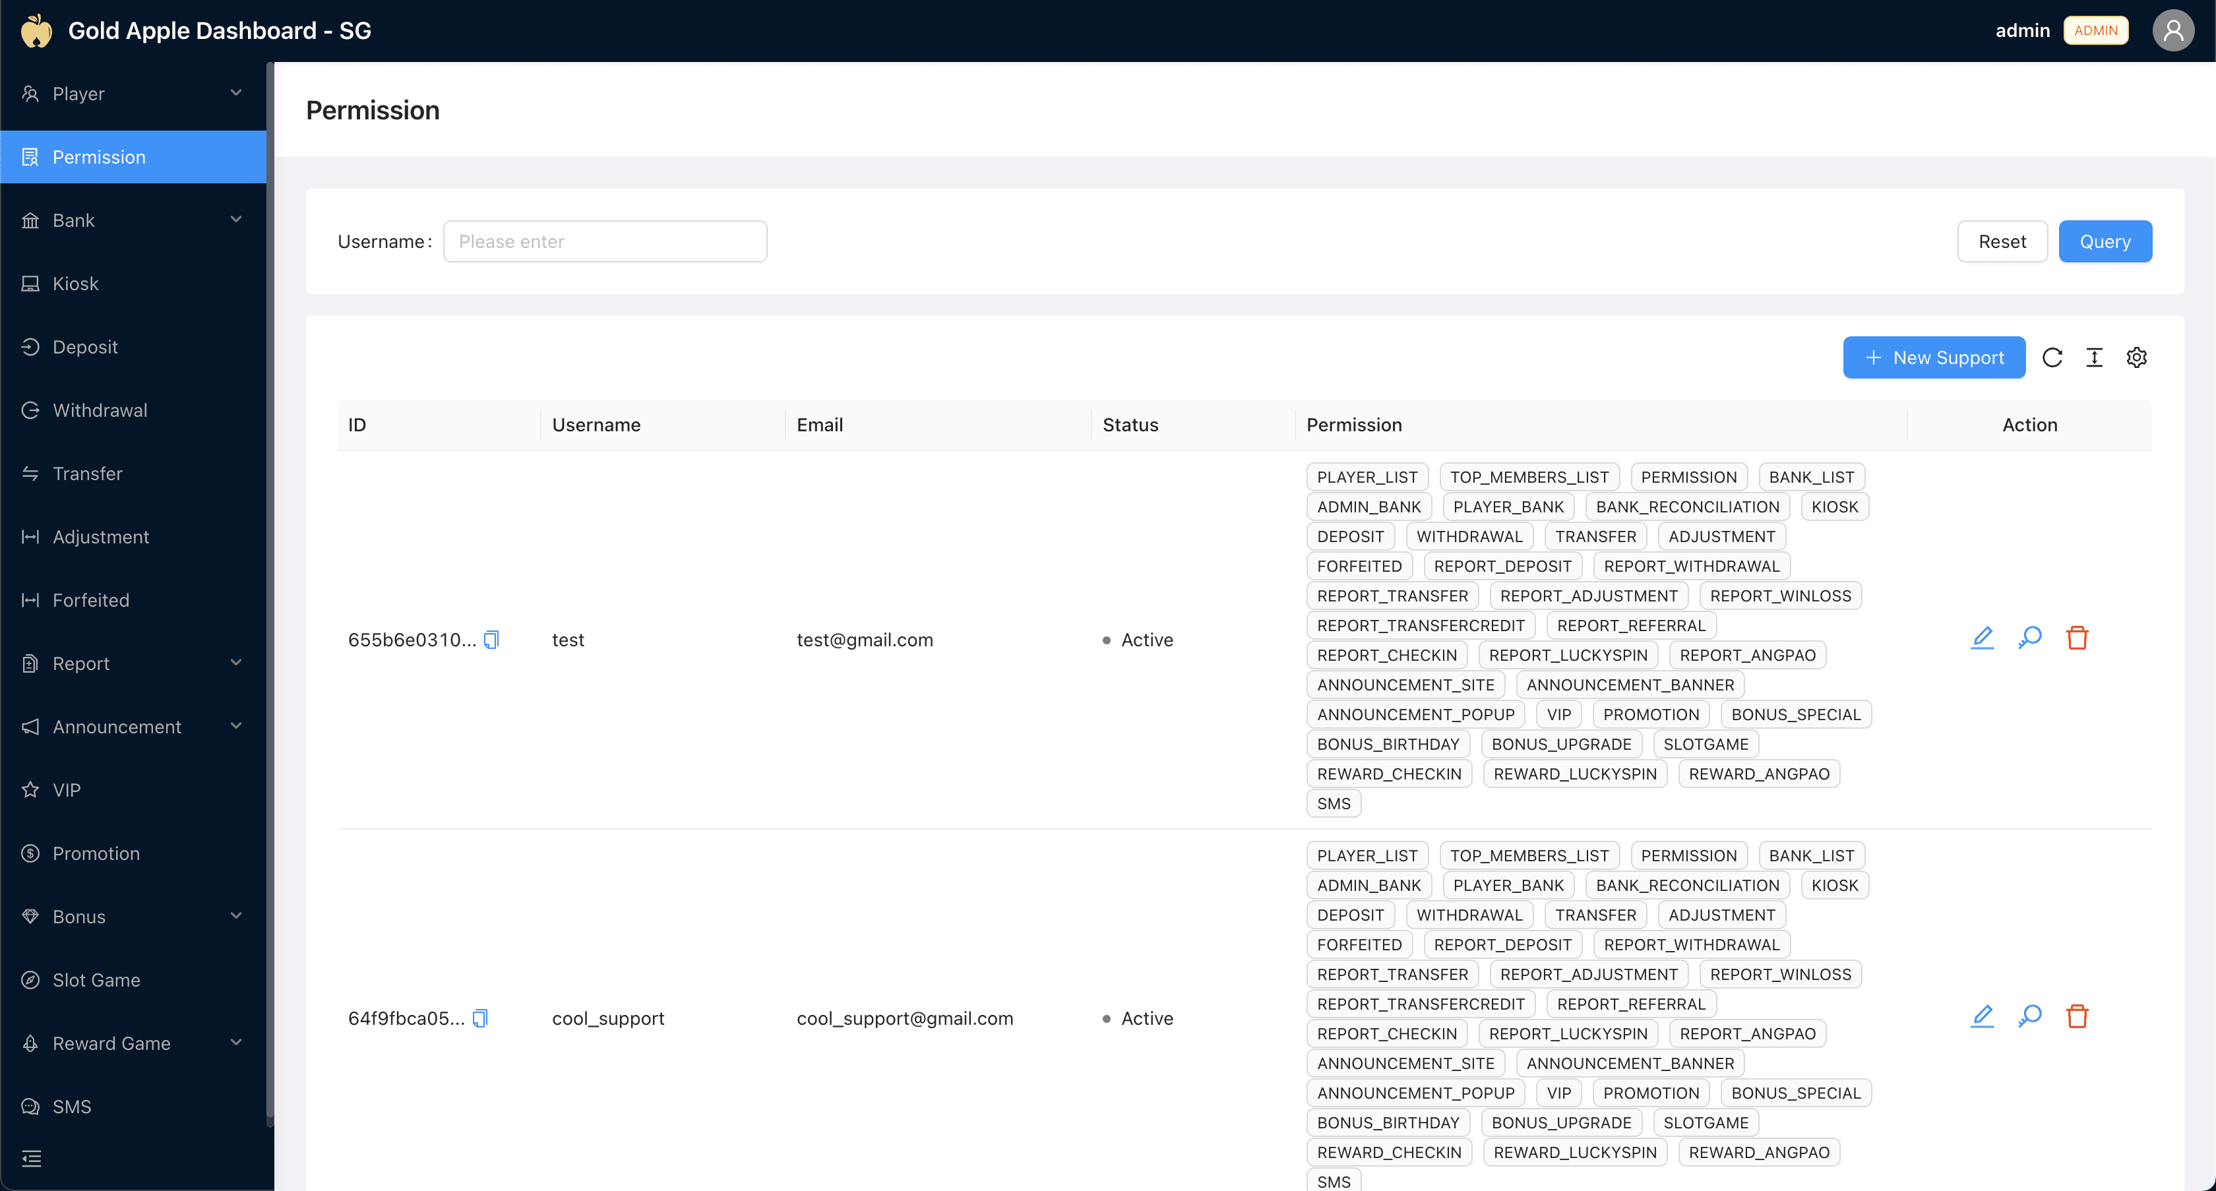Refresh the support table
Screen dimensions: 2216x1191
pyautogui.click(x=2053, y=357)
